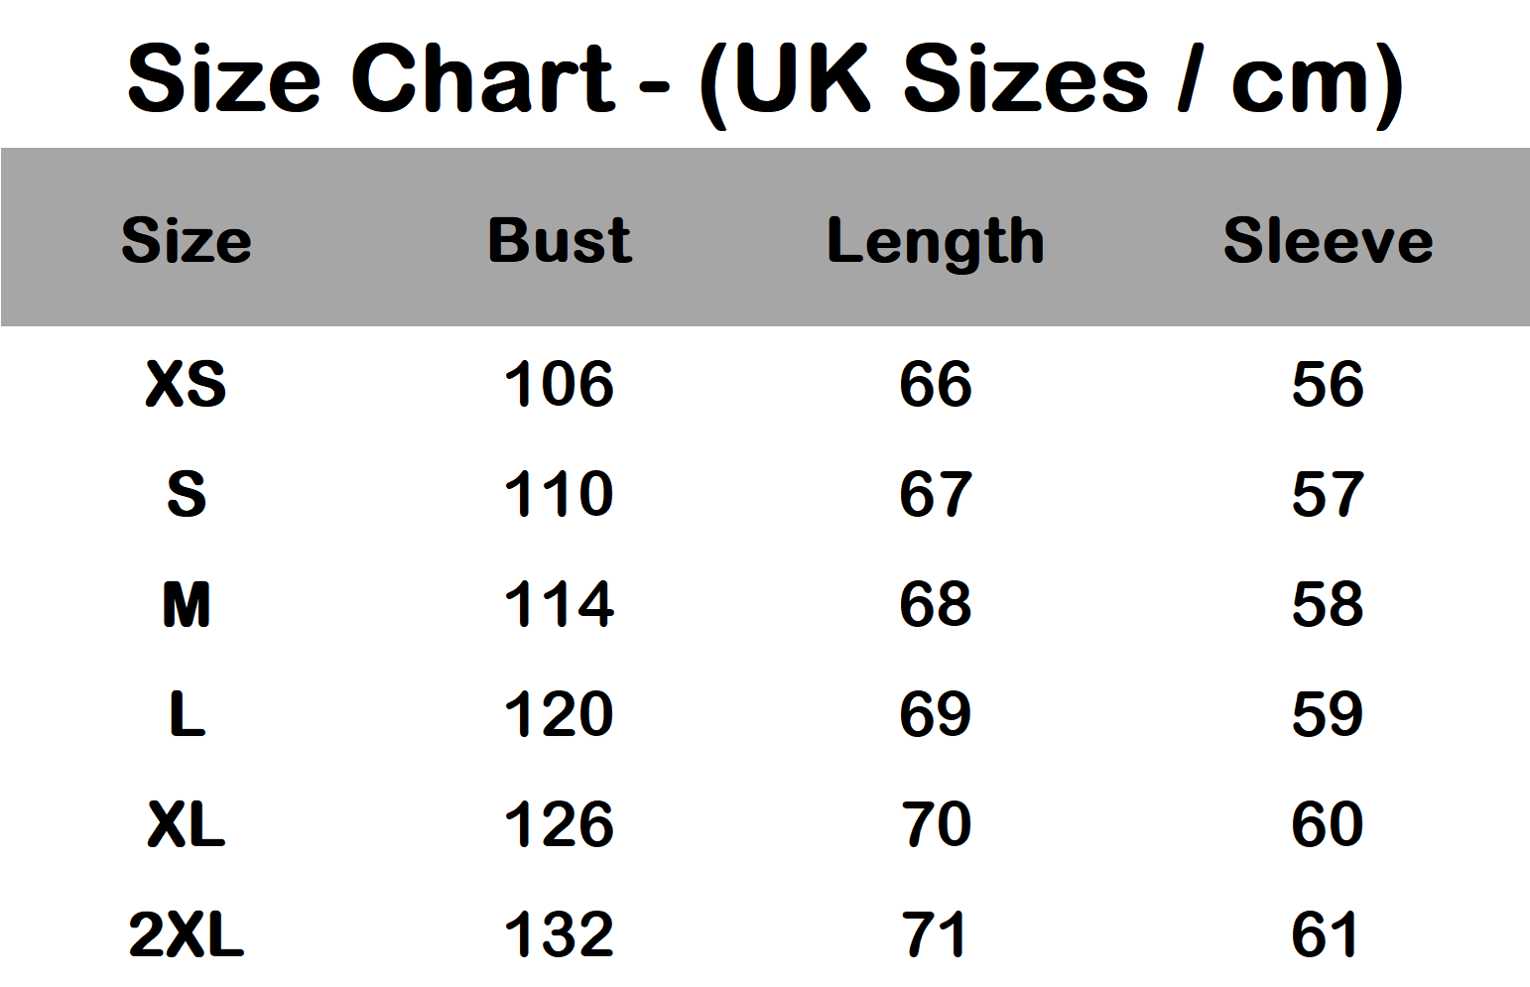Click the sleeve value 61
Image resolution: width=1530 pixels, height=987 pixels.
point(1328,934)
